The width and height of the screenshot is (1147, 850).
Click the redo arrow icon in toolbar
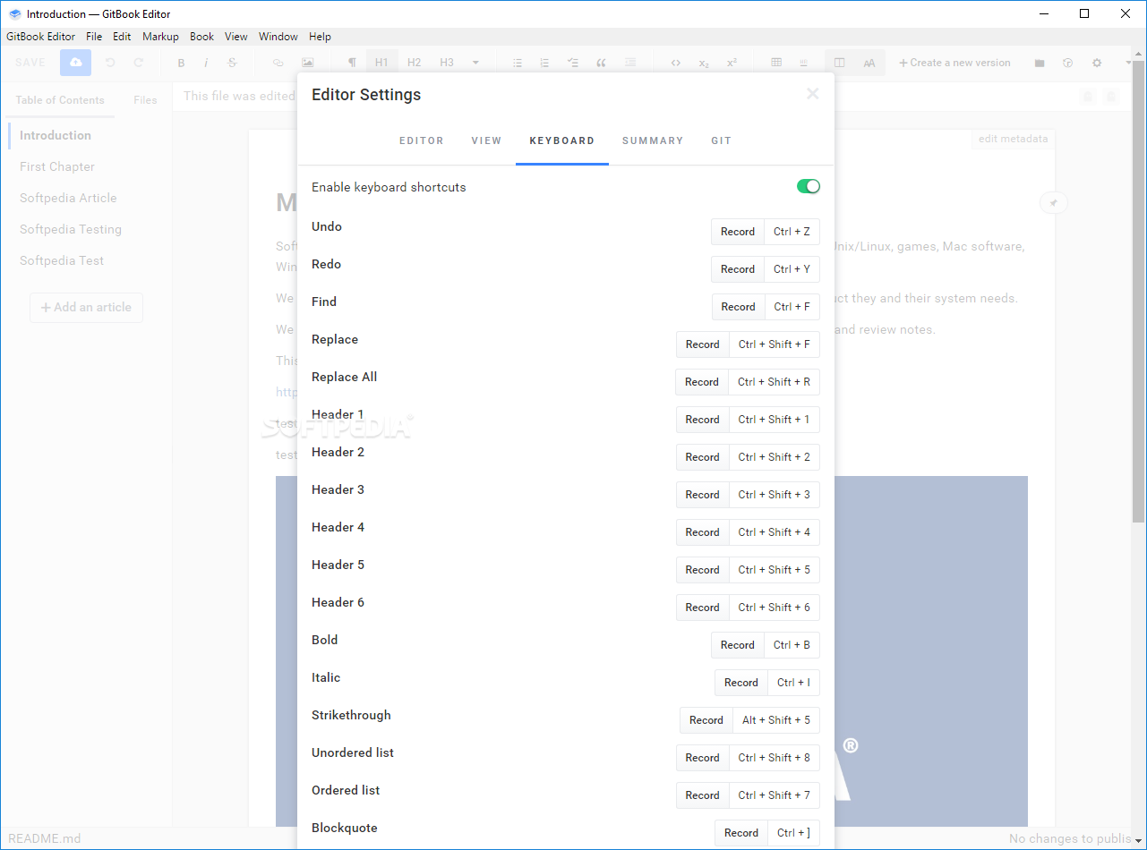139,63
